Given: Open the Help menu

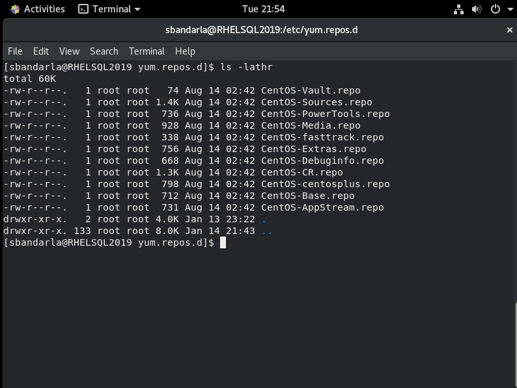Looking at the screenshot, I should pos(185,51).
